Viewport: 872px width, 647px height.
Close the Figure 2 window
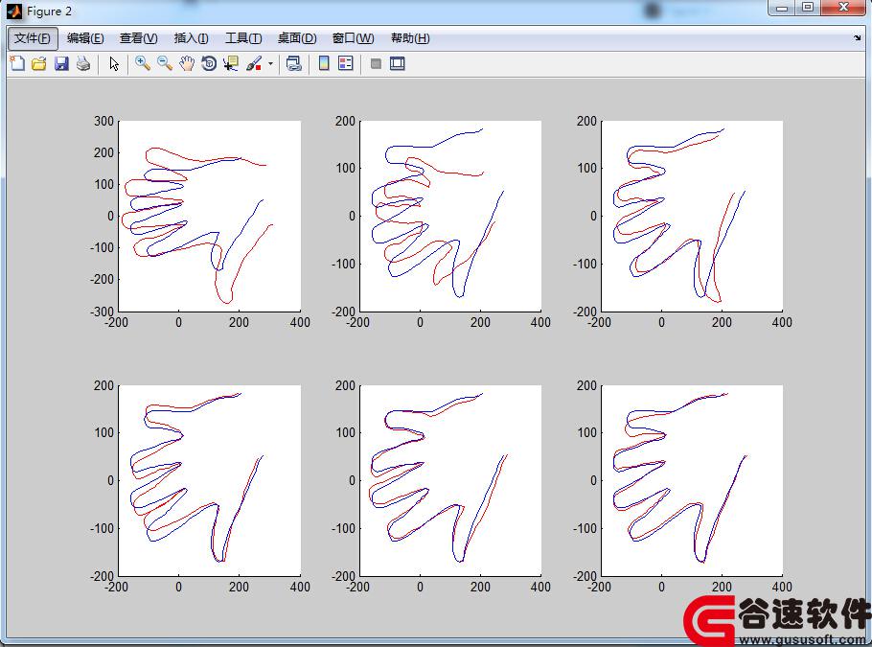click(843, 8)
